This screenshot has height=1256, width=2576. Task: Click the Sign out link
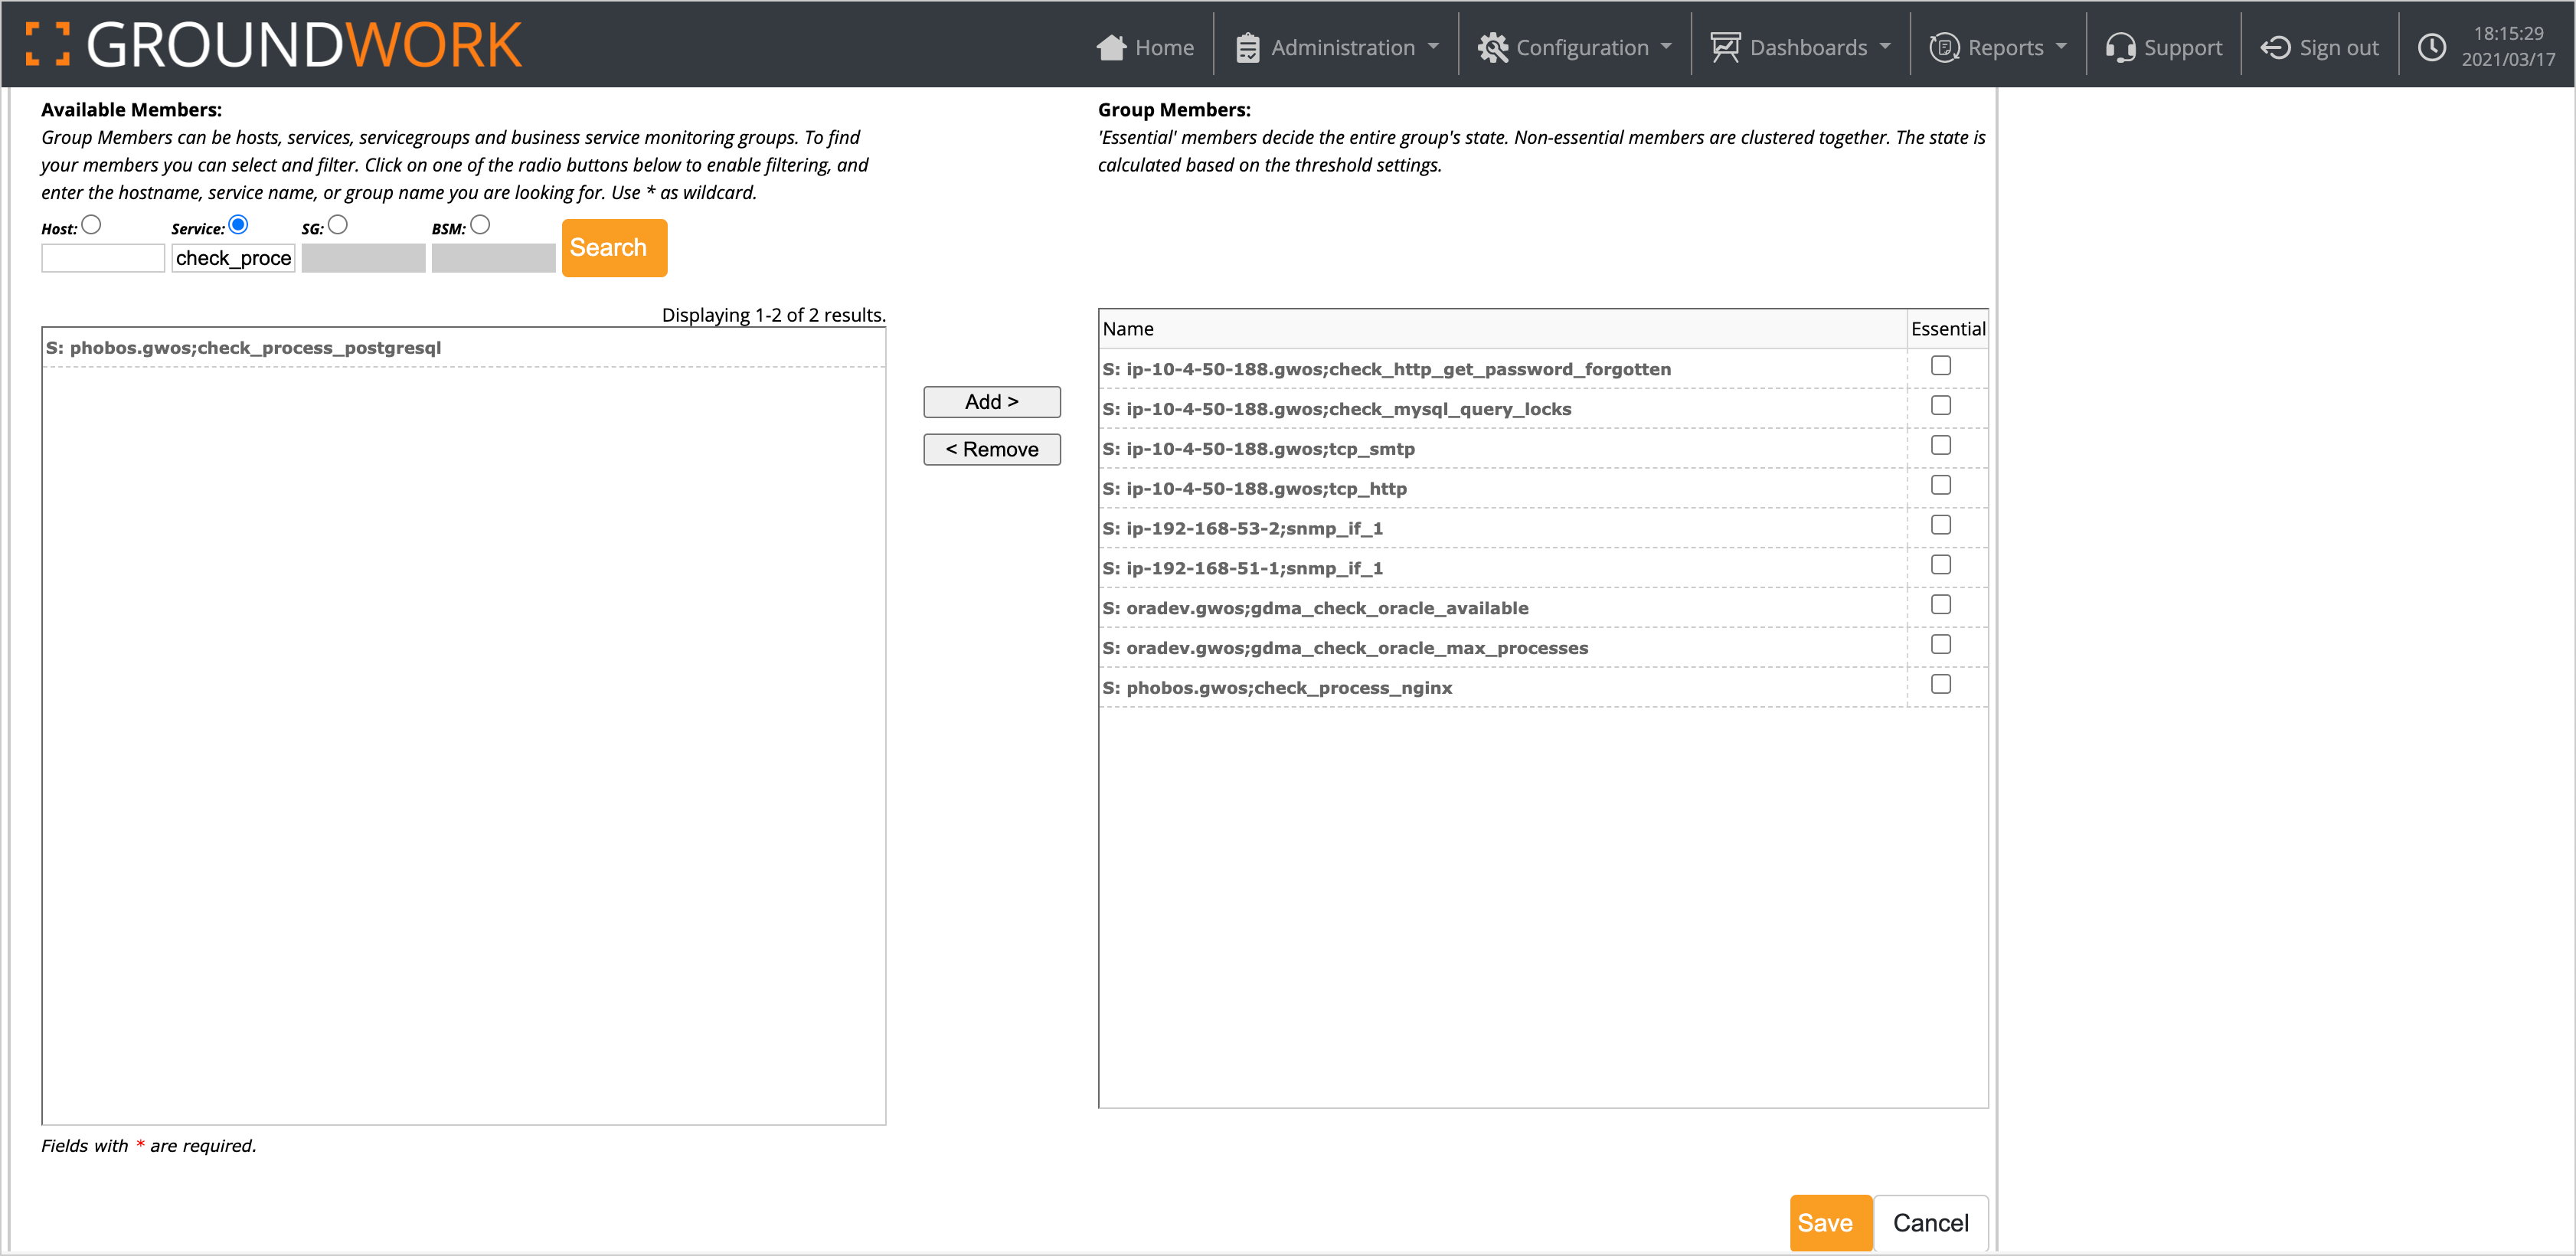pos(2320,47)
